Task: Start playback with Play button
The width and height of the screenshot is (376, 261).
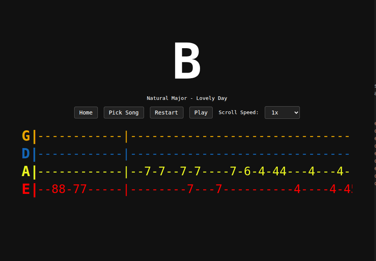Action: click(x=201, y=113)
